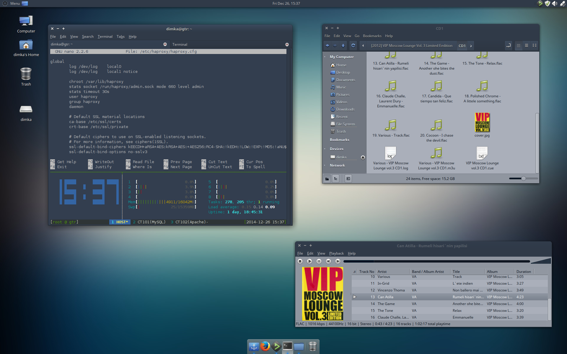567x354 pixels.
Task: Stop playback in music player
Action: (300, 261)
